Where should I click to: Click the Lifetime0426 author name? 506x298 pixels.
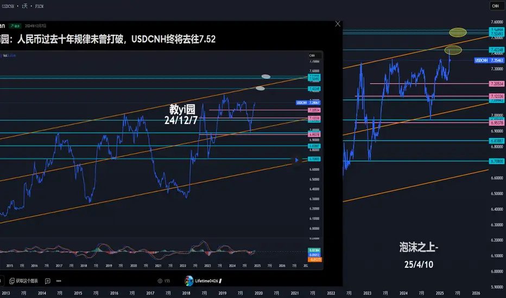[206, 281]
